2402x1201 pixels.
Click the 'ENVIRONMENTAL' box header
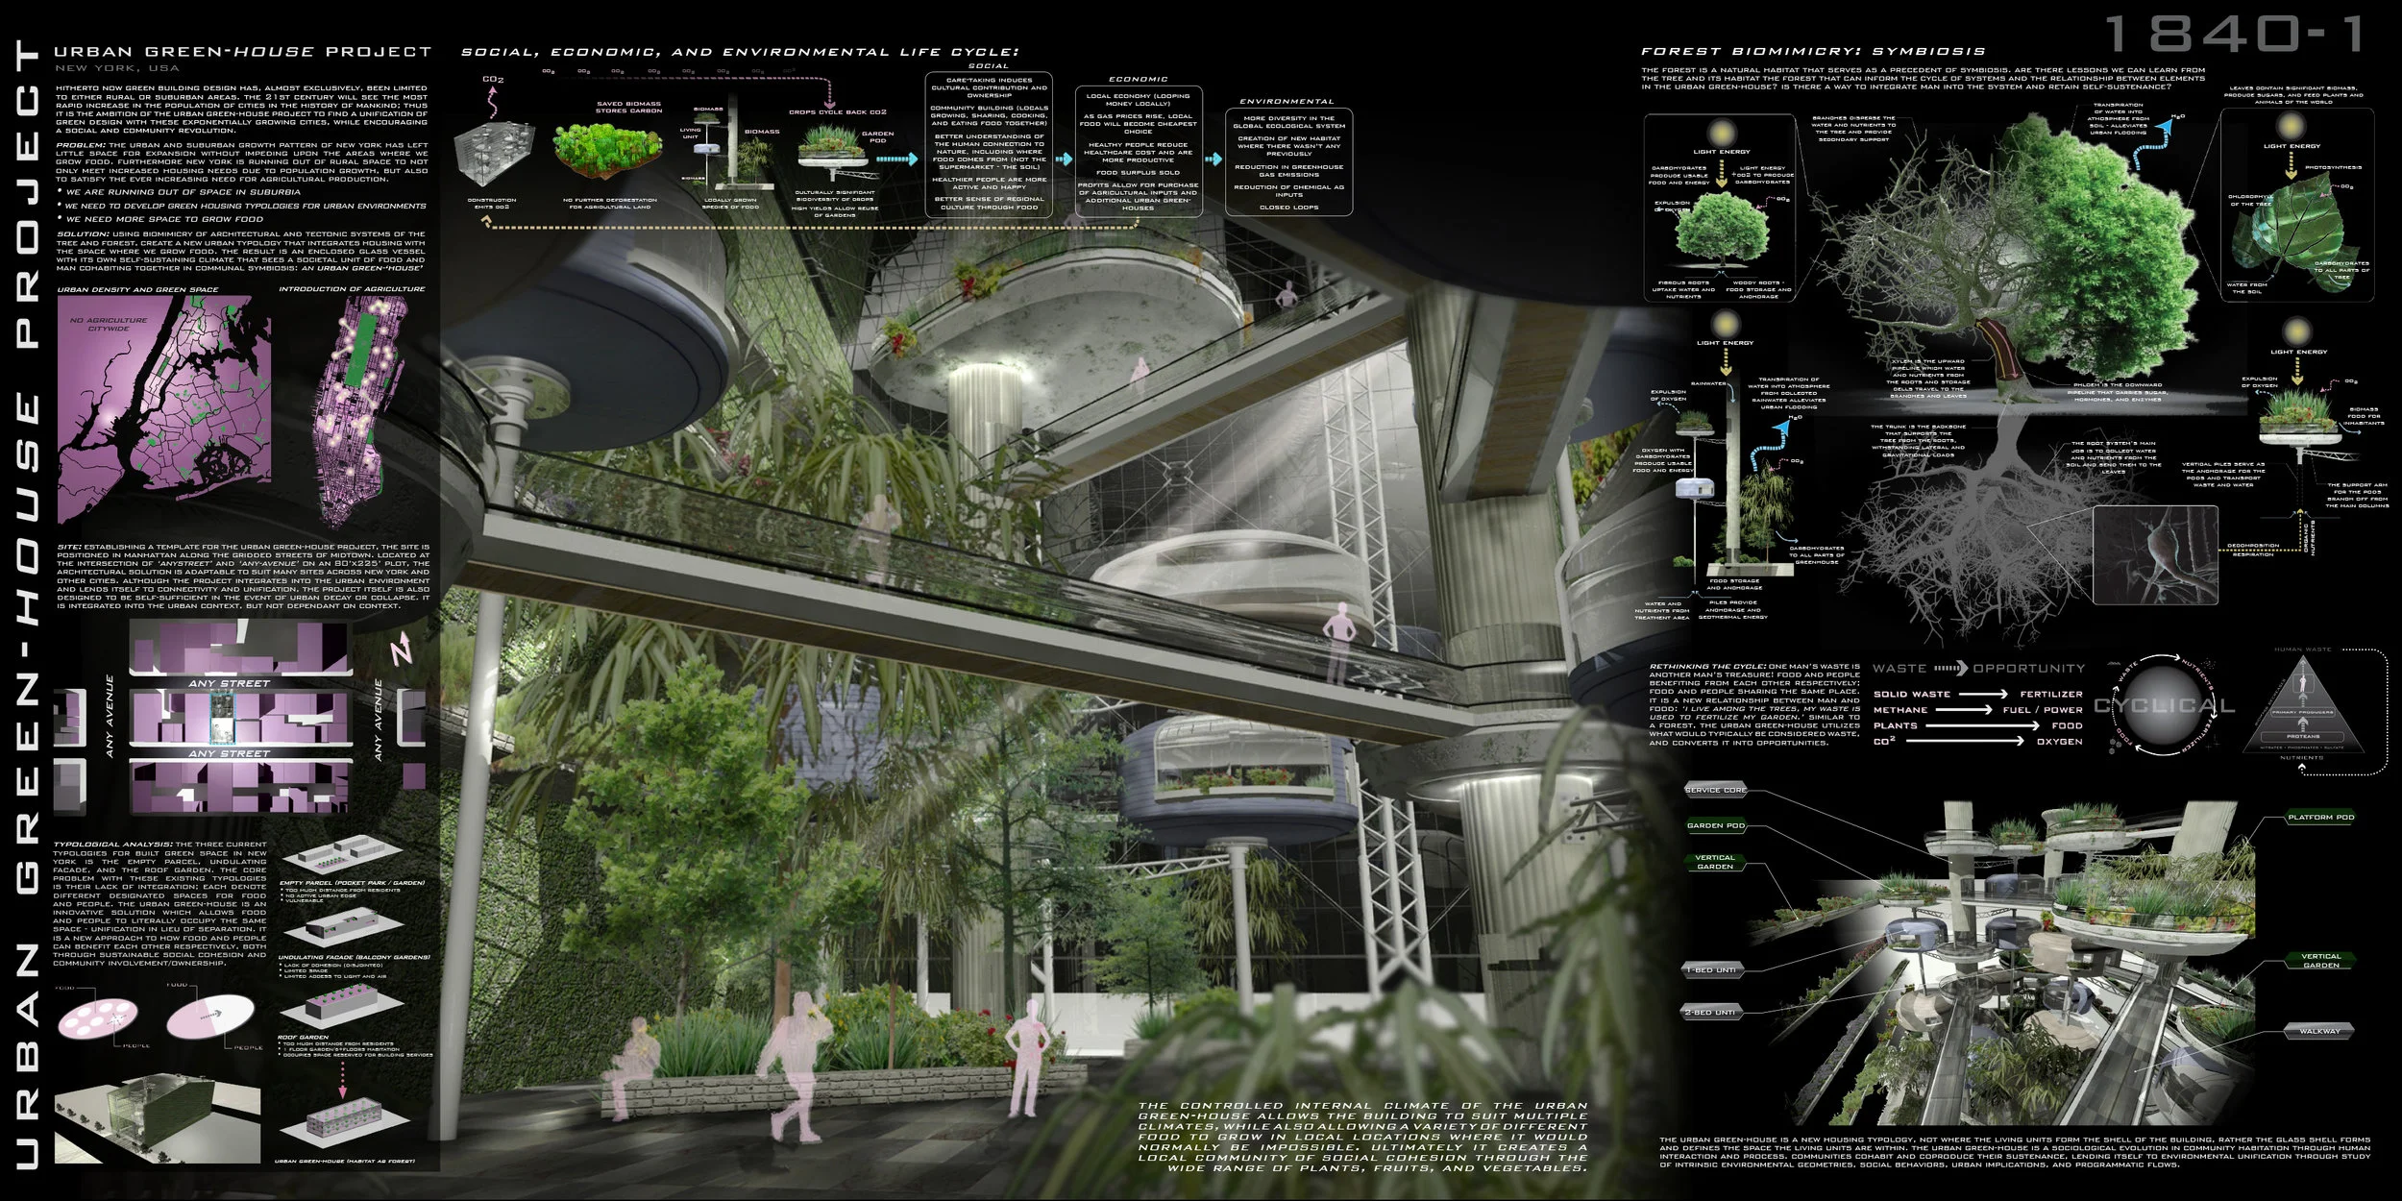click(x=1287, y=102)
